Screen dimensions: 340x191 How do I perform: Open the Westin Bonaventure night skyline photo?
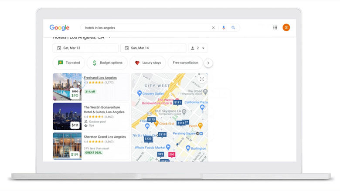(x=67, y=116)
